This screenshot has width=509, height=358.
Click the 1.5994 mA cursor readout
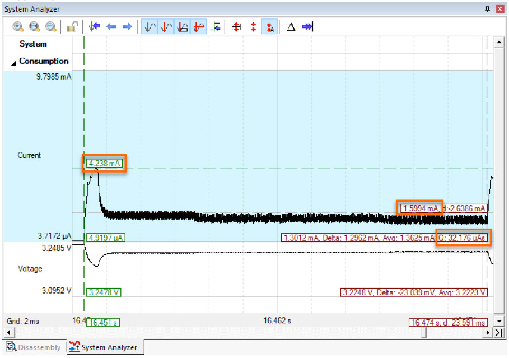pos(420,208)
